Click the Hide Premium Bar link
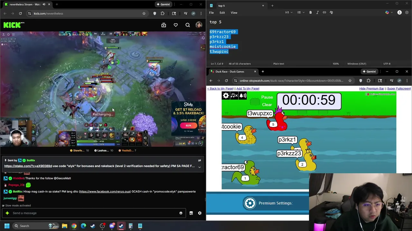This screenshot has width=412, height=231. pyautogui.click(x=371, y=89)
